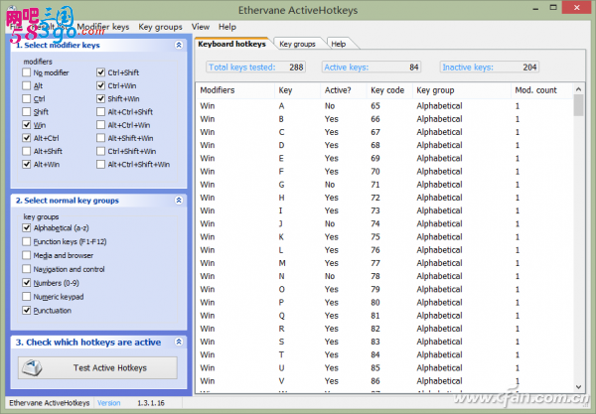Select the Win E hotkey row
Viewport: 596px width, 414px height.
(x=384, y=159)
